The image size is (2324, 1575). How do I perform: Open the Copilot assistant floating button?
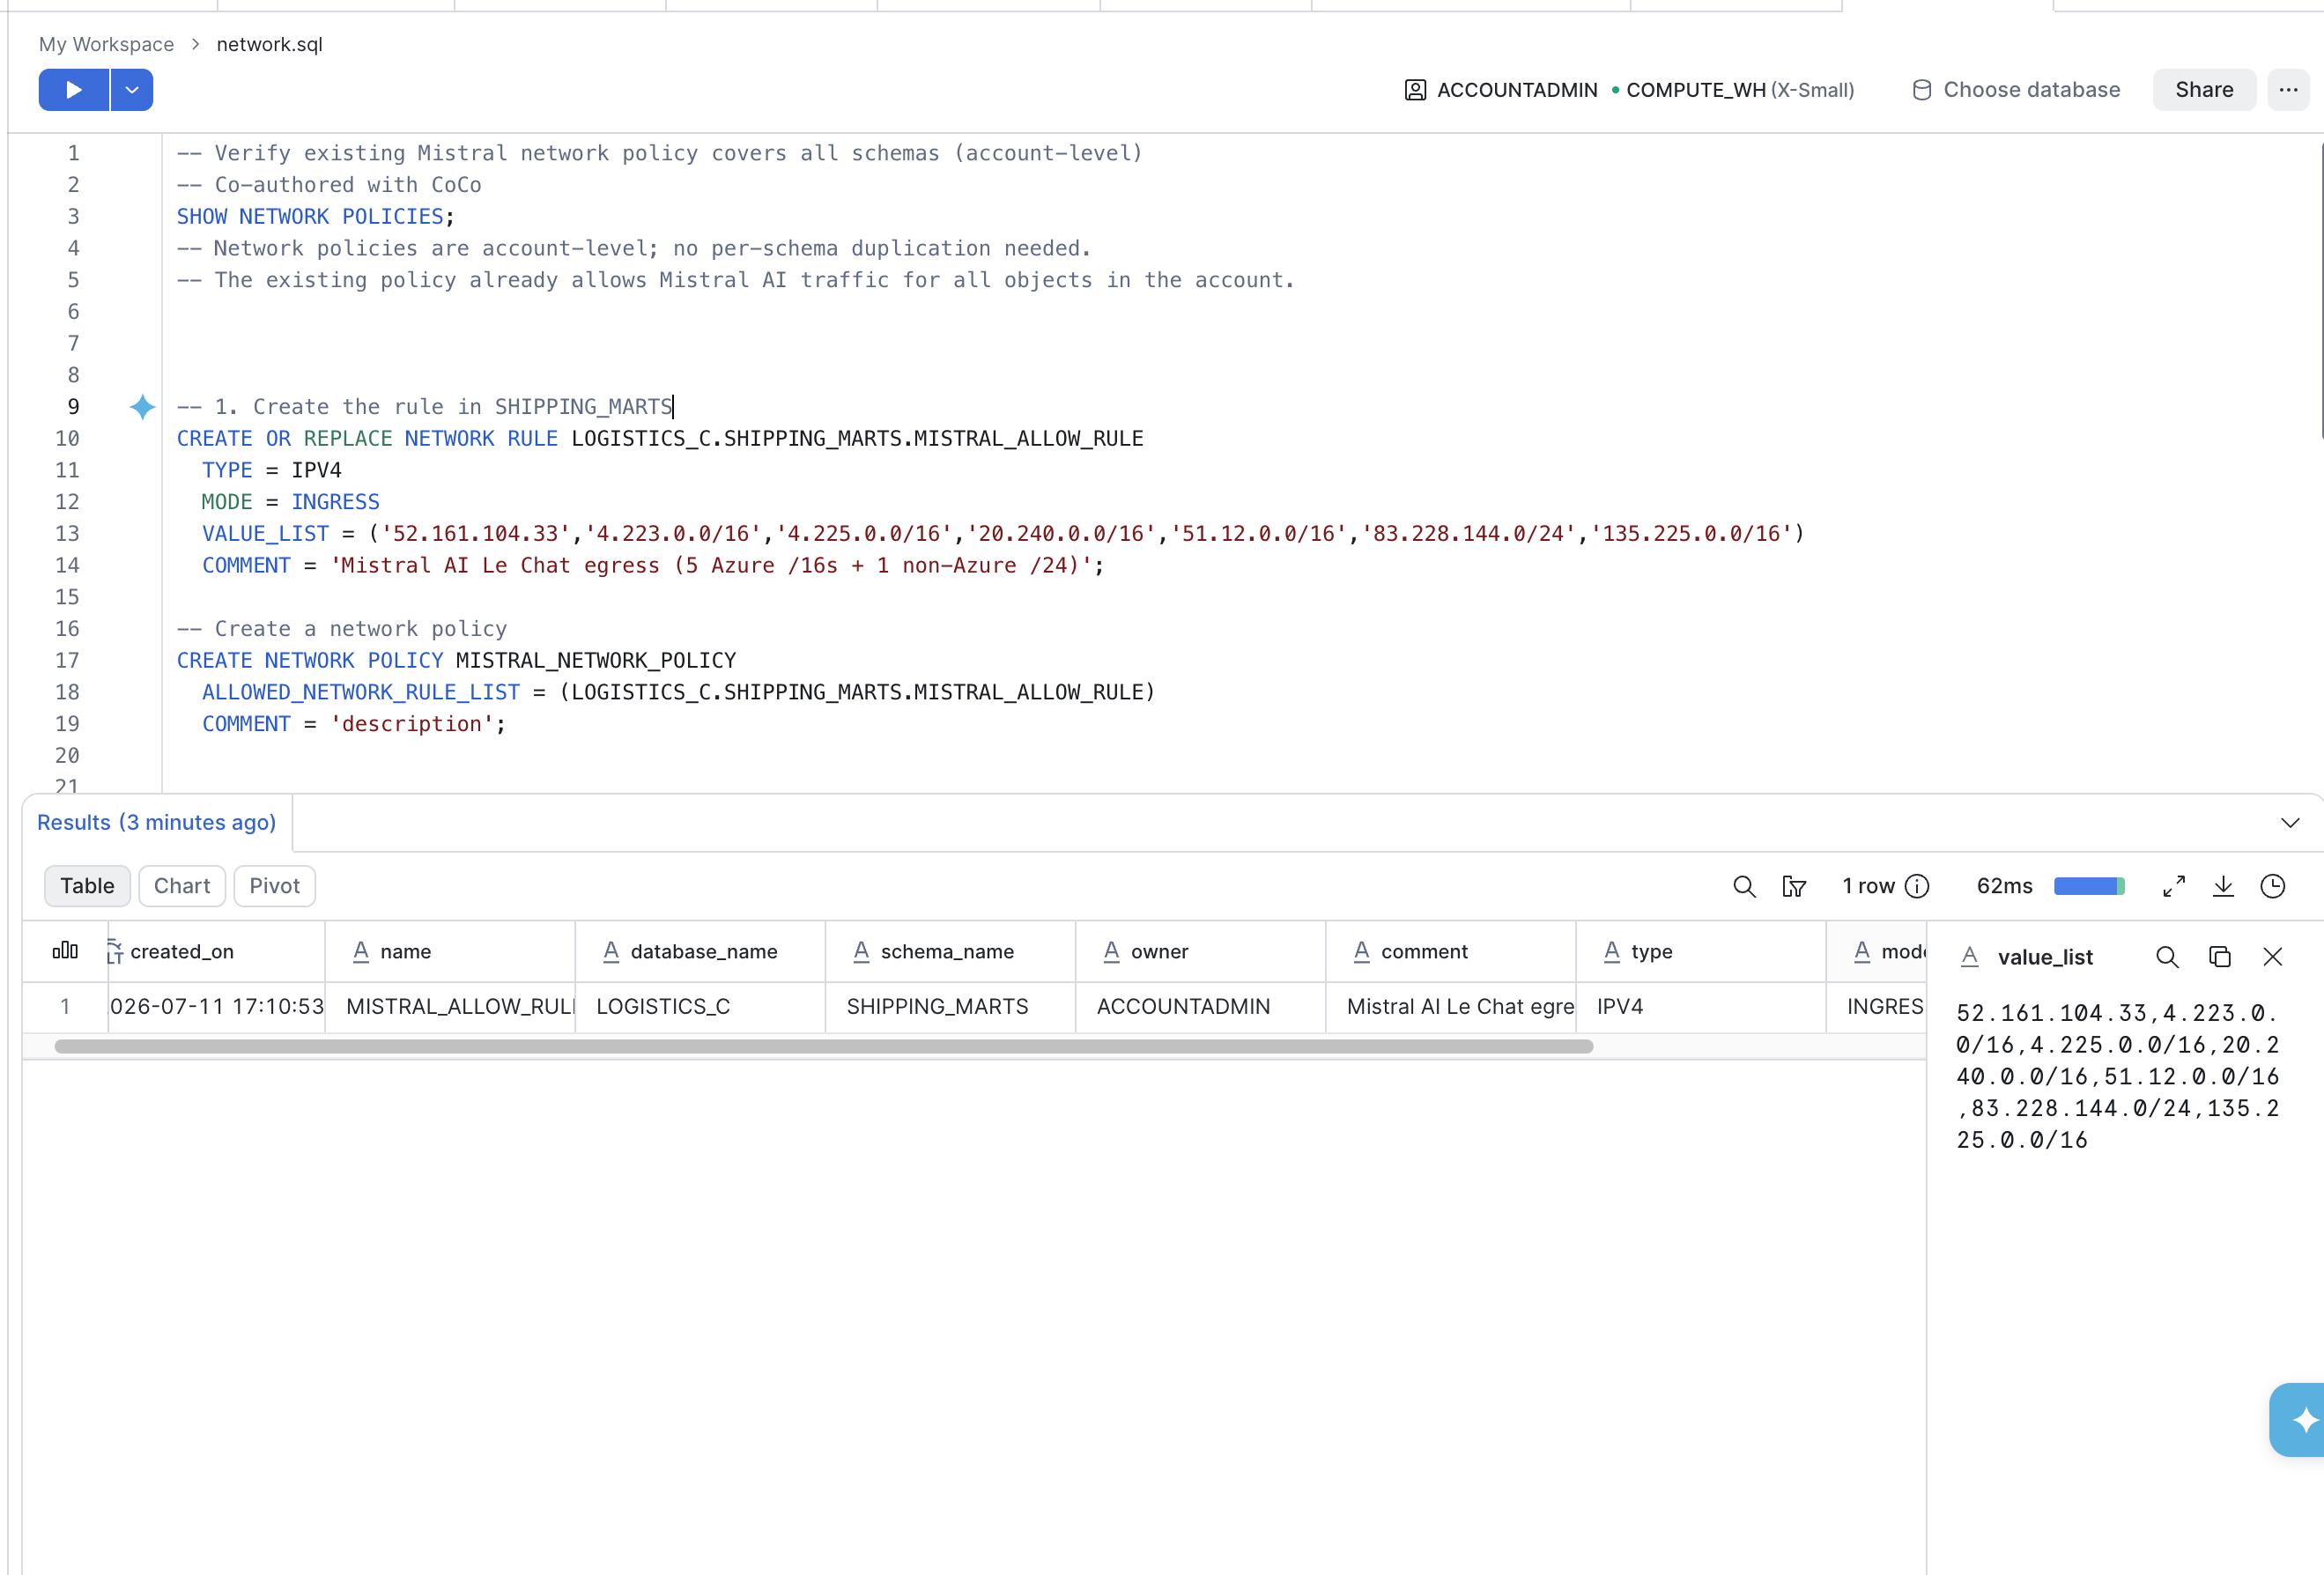pyautogui.click(x=2298, y=1420)
